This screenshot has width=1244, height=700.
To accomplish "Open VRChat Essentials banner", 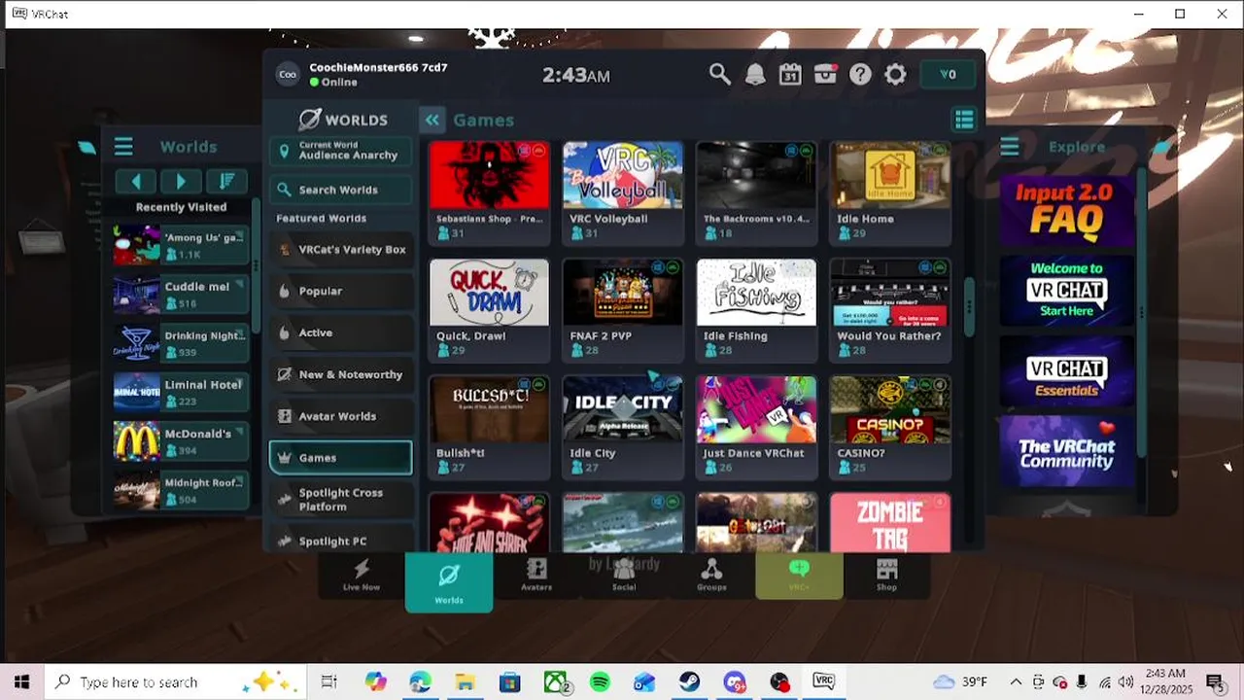I will pos(1066,370).
